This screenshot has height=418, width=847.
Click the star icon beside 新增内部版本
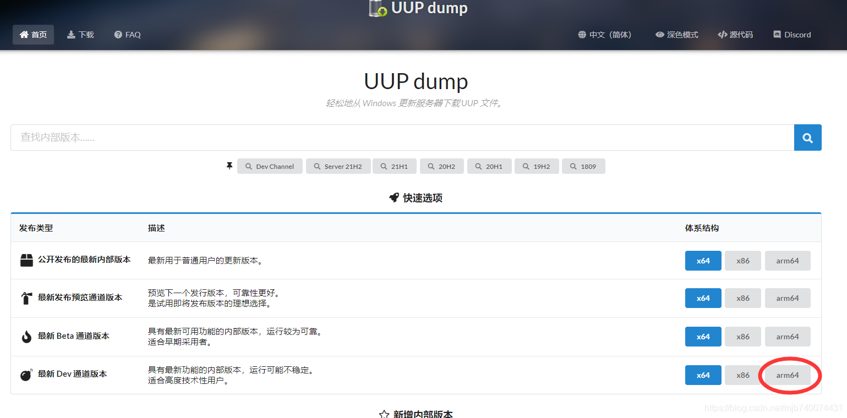coord(384,414)
